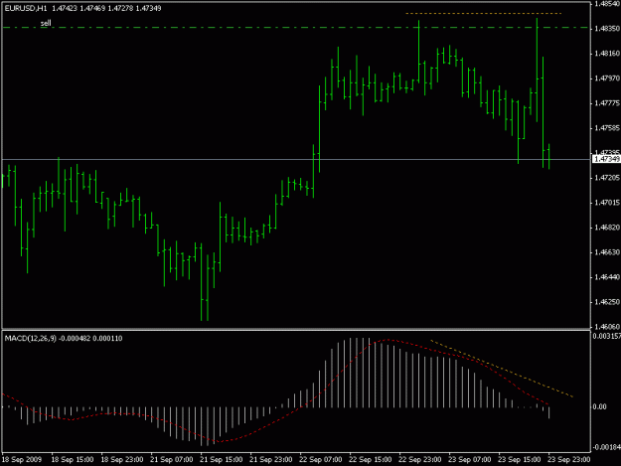Image resolution: width=621 pixels, height=466 pixels.
Task: Click the '21 Sep 07:00' time label
Action: 172,459
